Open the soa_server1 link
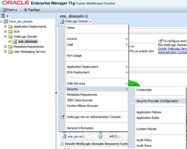Viewport: 187px width, 149px height. click(76, 136)
